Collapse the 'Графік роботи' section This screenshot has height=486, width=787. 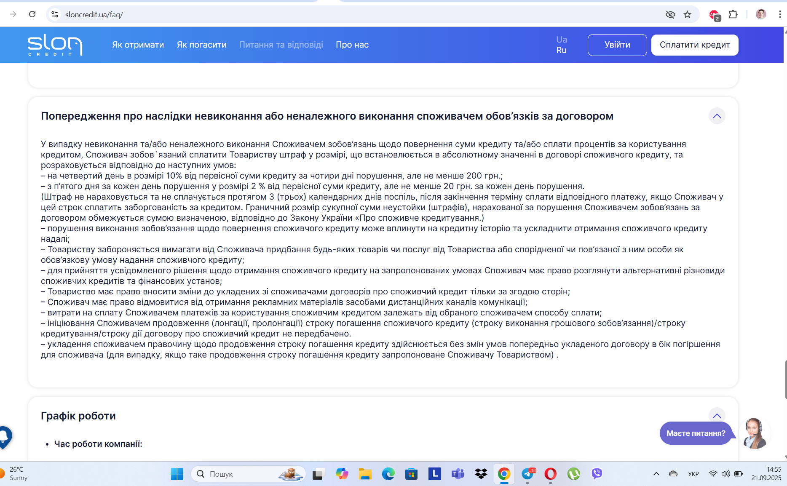[x=717, y=415]
